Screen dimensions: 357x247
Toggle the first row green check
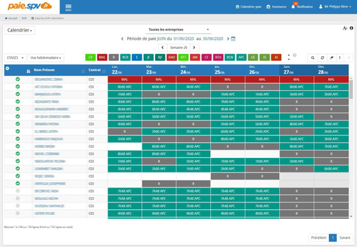coord(18,79)
